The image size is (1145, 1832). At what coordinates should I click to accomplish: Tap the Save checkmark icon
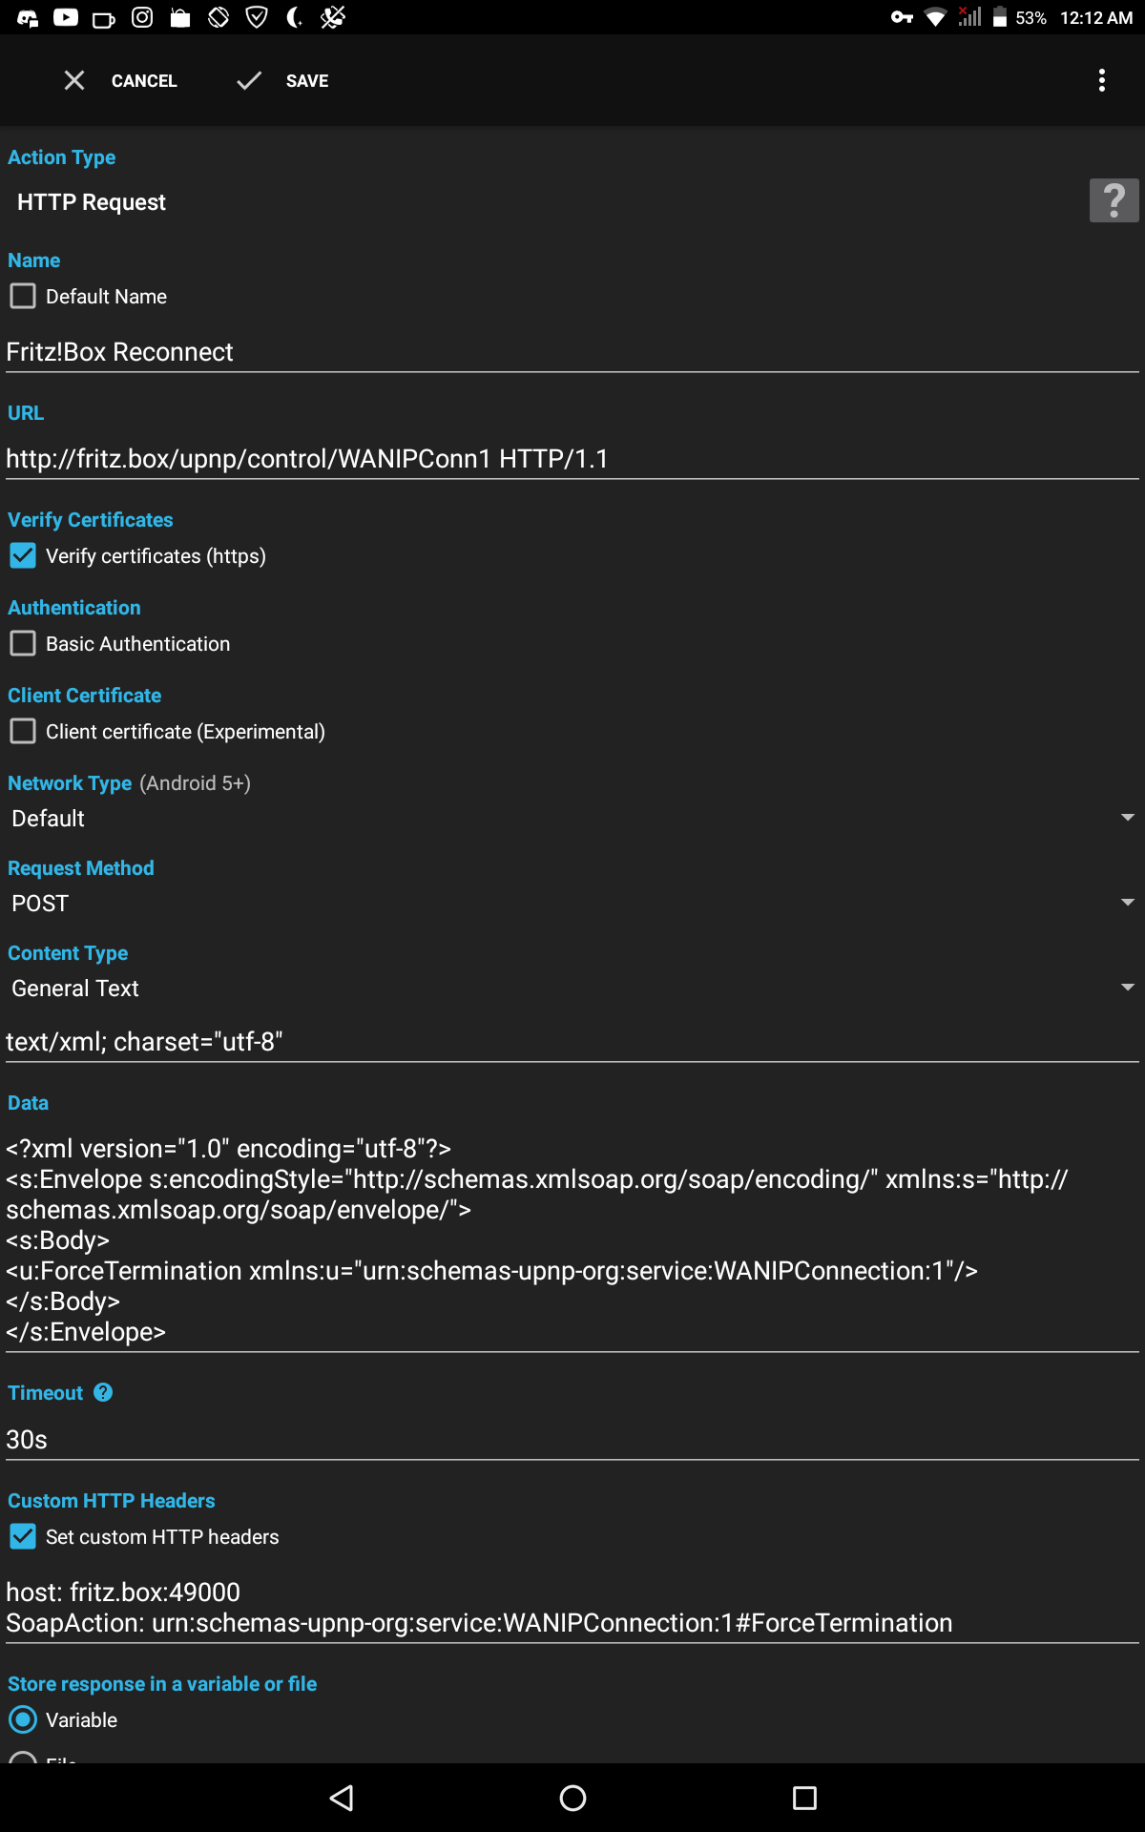[x=248, y=80]
